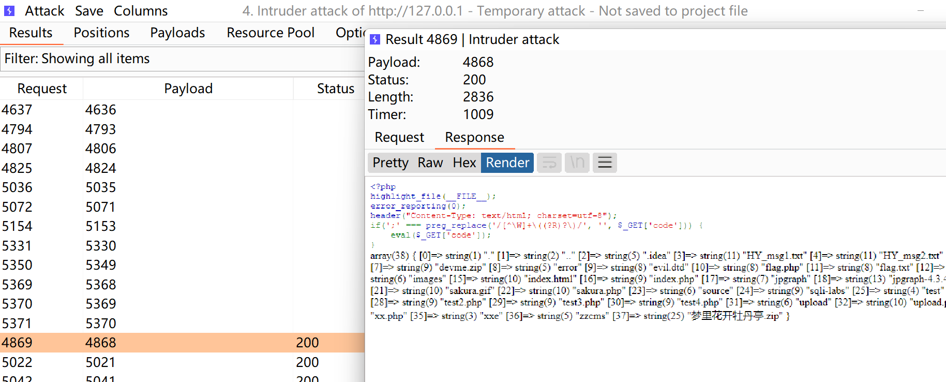
Task: Sort results by the Payload column header
Action: [x=188, y=89]
